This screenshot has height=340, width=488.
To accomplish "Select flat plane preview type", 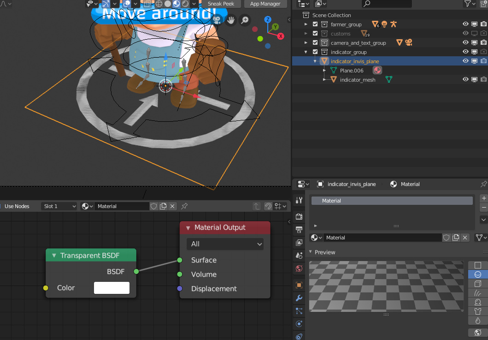I will [x=478, y=265].
